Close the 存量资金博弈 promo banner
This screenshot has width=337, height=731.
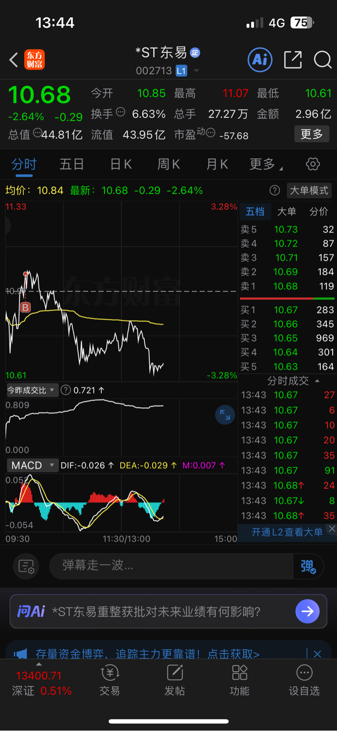317,654
